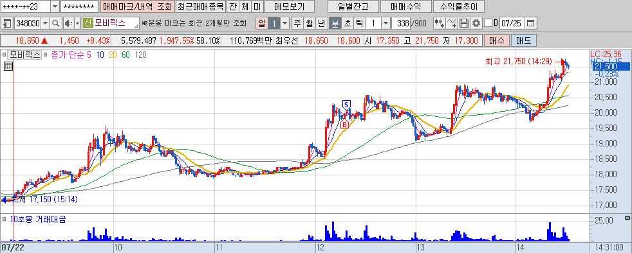The height and width of the screenshot is (253, 632).
Task: Toggle the 10초봉 거래대금 indicator box
Action: [x=4, y=219]
